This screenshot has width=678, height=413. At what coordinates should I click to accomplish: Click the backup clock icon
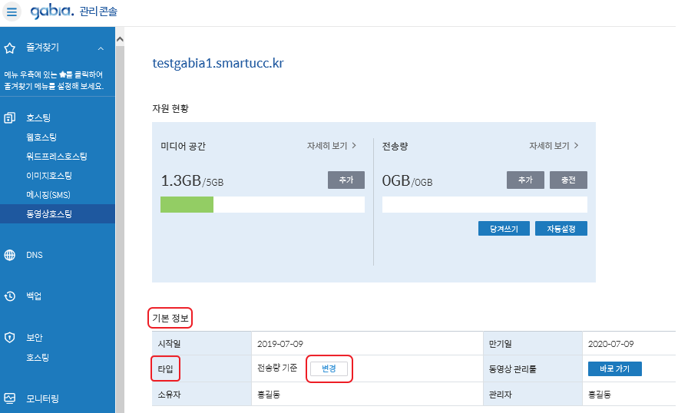9,296
